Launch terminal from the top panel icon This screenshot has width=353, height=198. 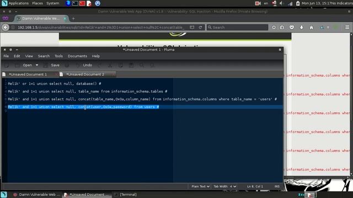[75, 3]
